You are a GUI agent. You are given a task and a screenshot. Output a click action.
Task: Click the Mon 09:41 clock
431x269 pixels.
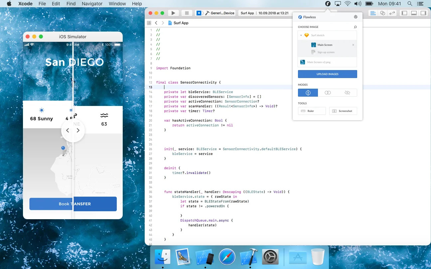coord(389,4)
